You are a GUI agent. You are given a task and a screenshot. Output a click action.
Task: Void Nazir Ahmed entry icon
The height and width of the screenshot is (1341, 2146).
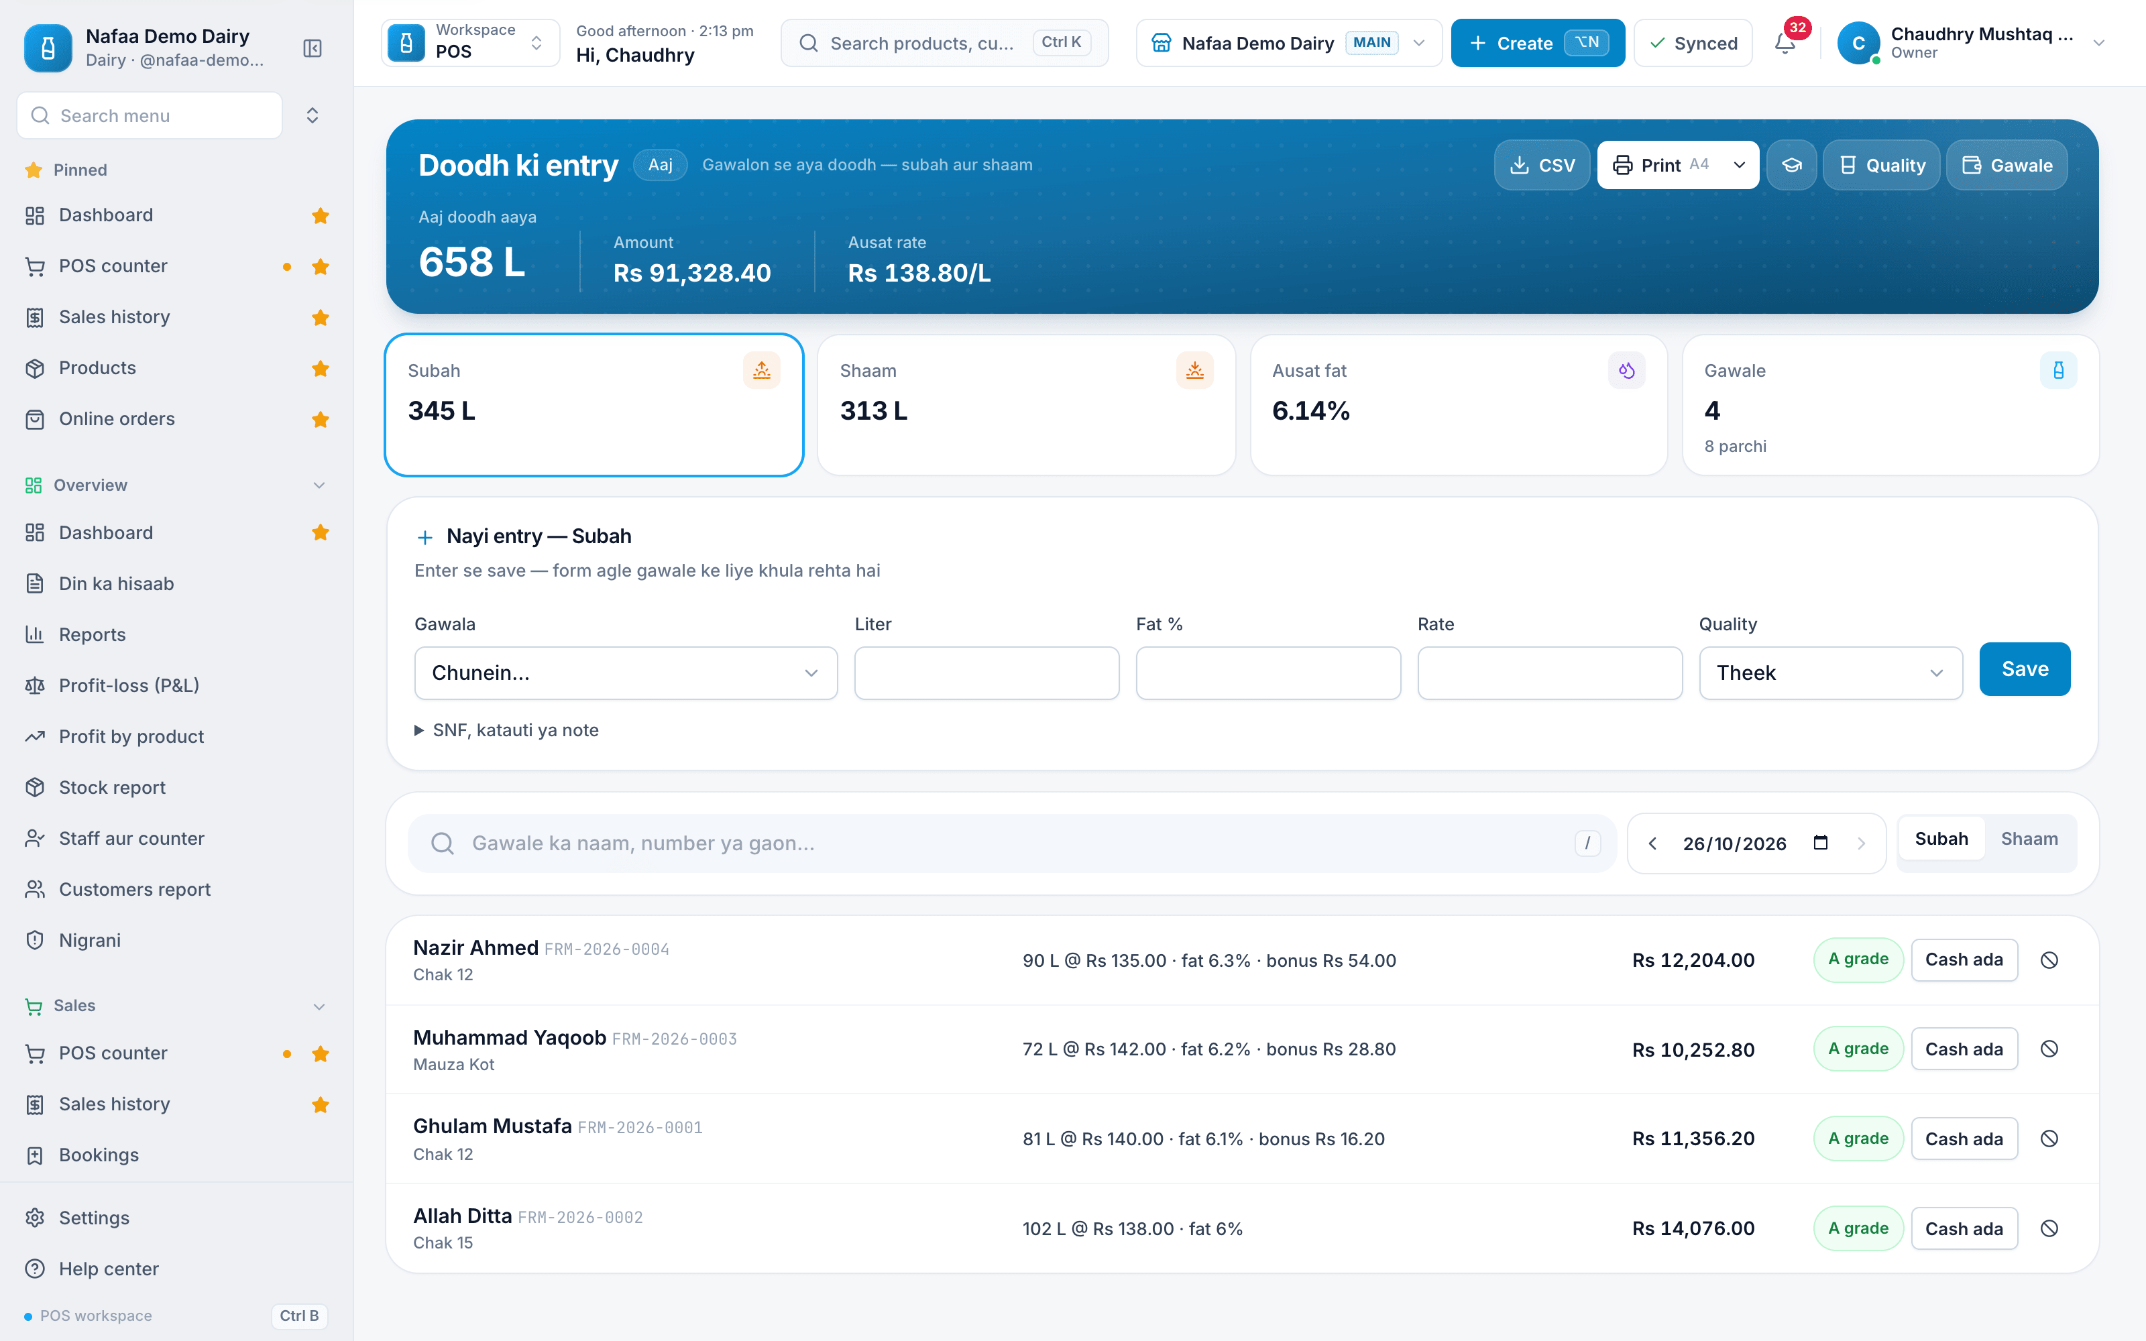click(x=2049, y=959)
